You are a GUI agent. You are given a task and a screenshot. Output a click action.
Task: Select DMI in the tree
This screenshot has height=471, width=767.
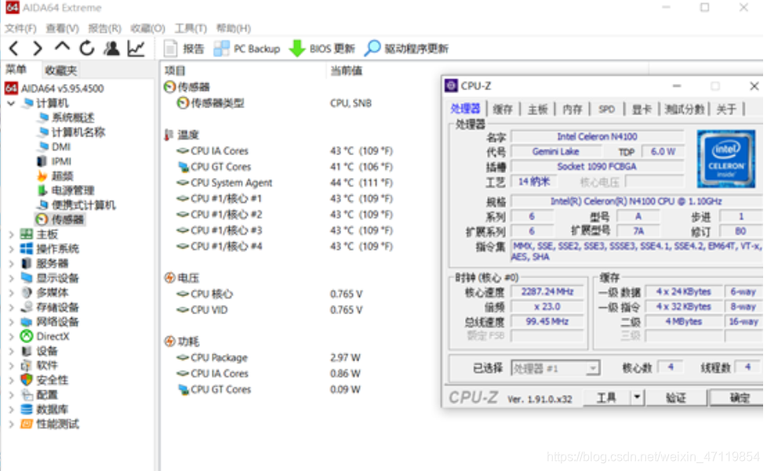(54, 147)
